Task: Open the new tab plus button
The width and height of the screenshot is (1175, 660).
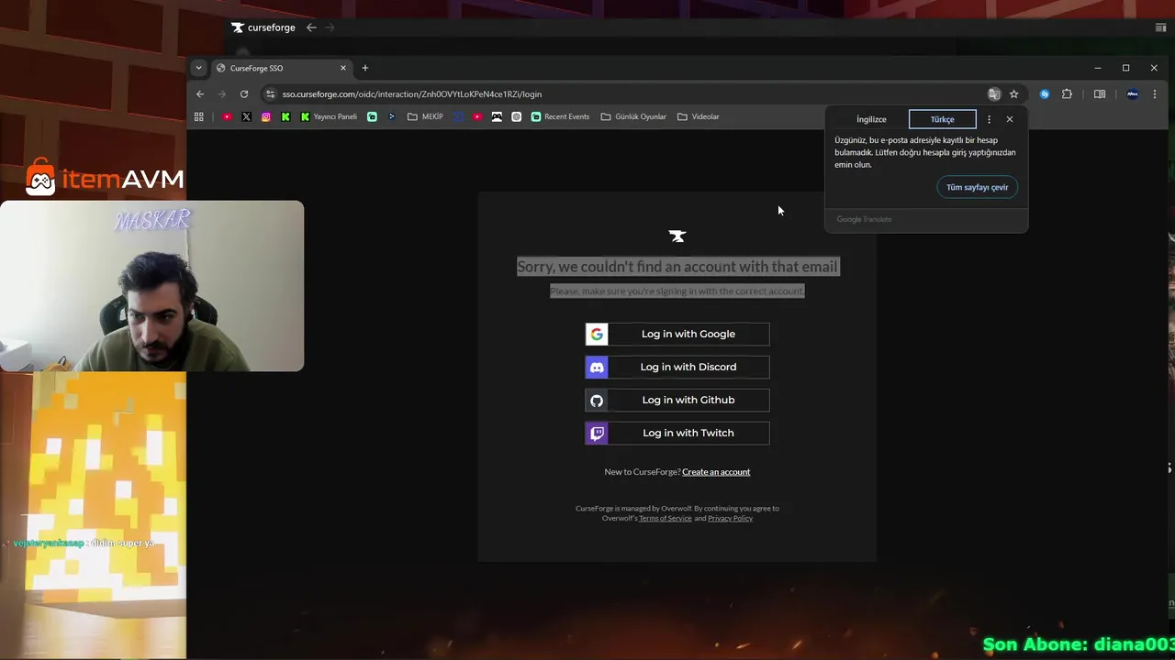Action: click(x=364, y=68)
